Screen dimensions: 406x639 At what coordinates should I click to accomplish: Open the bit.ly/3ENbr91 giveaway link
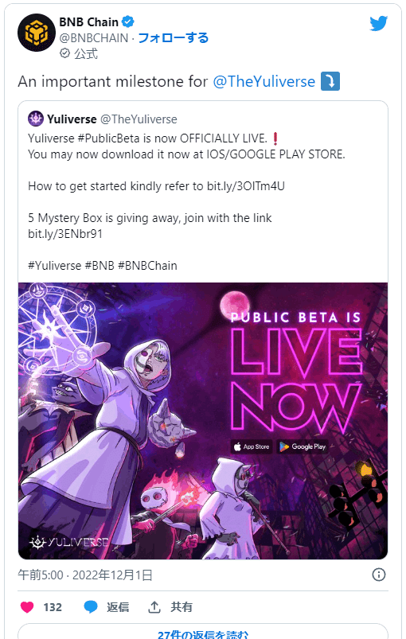click(x=65, y=234)
